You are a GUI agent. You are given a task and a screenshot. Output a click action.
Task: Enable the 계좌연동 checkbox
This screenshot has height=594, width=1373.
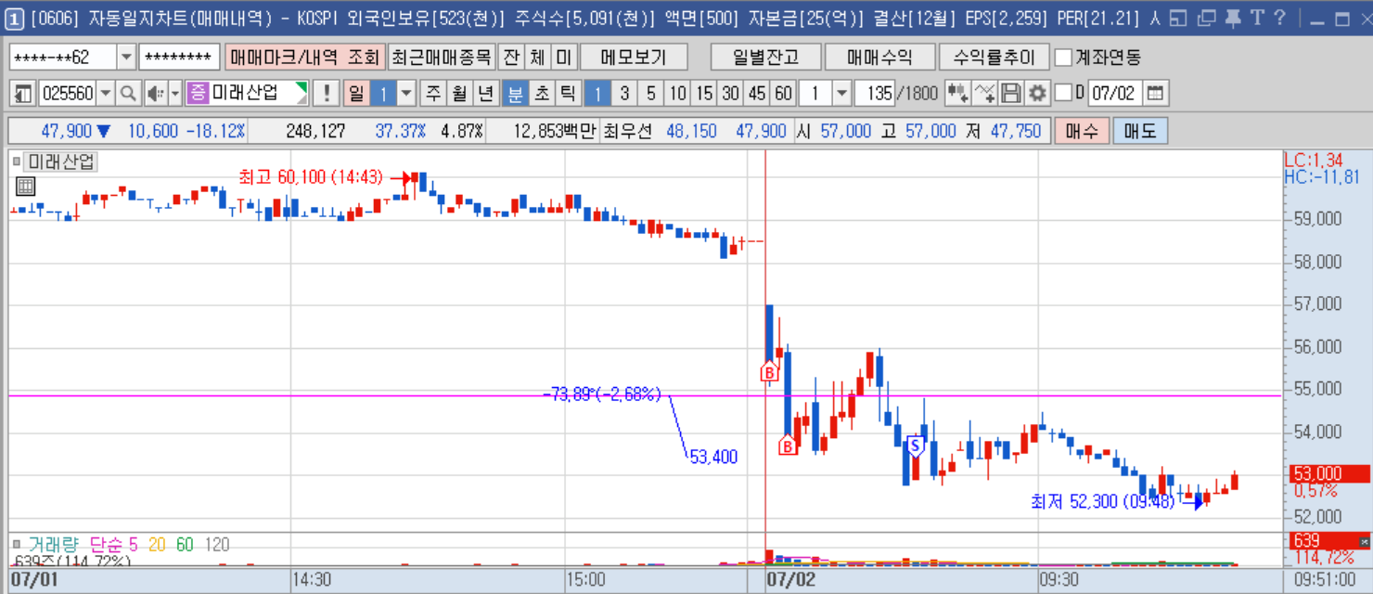(1064, 58)
